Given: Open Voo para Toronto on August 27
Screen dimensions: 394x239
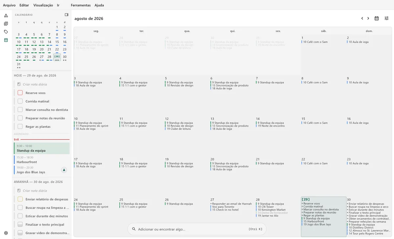Looking at the screenshot, I should tap(223, 207).
